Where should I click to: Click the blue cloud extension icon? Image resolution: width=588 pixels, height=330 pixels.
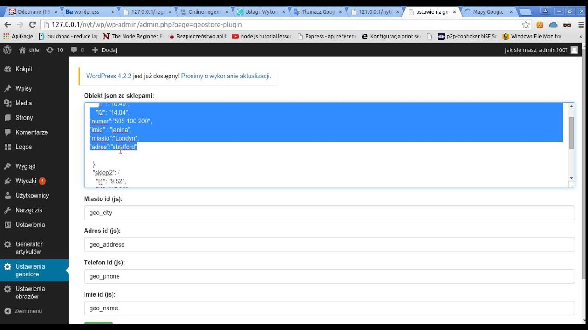553,25
